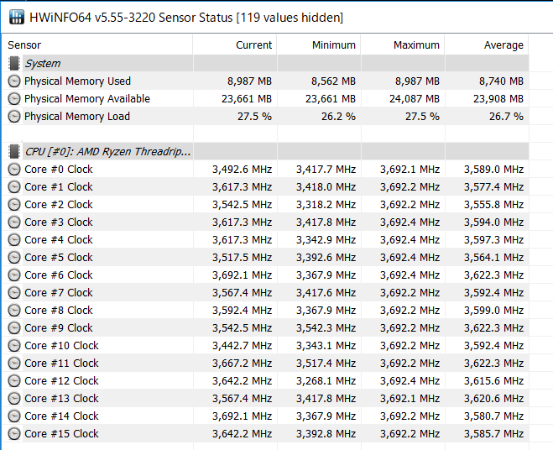Click the clock icon beside Physical Memory Load
The width and height of the screenshot is (553, 450).
click(x=14, y=117)
